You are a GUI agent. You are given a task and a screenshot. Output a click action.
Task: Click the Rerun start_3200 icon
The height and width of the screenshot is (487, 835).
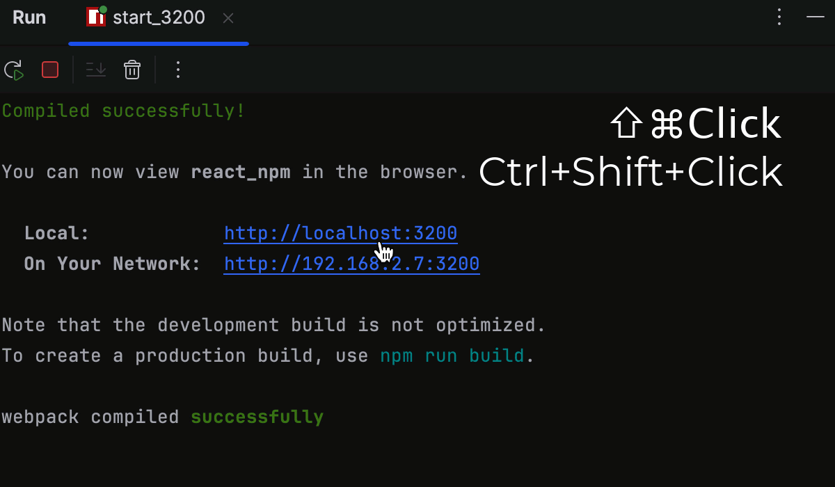14,70
